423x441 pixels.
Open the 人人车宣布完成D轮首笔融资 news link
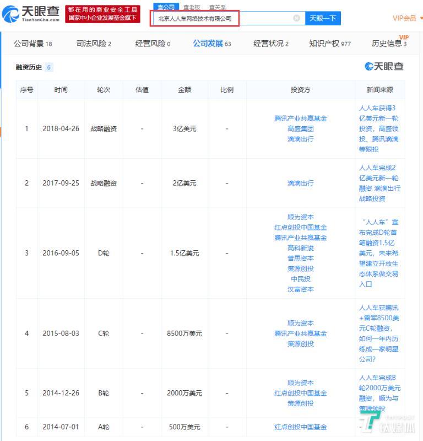378,253
